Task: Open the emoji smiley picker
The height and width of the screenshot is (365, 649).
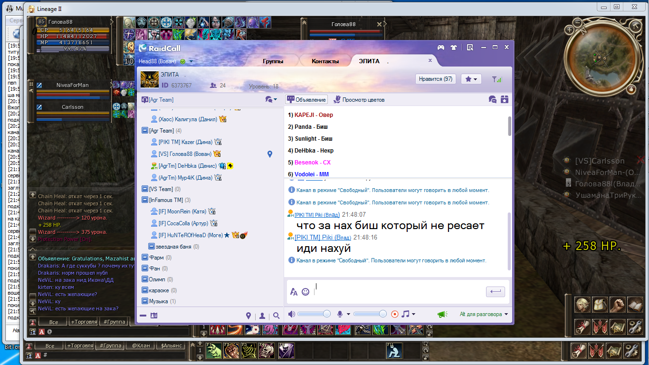Action: (x=305, y=292)
